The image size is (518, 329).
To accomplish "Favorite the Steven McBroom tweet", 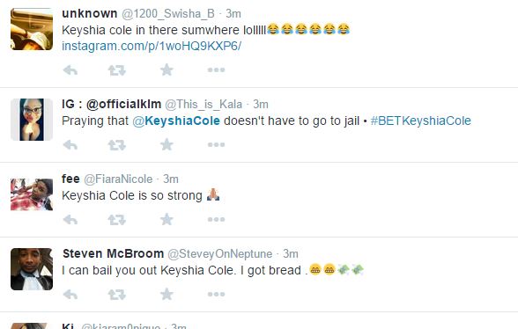I will (x=166, y=295).
